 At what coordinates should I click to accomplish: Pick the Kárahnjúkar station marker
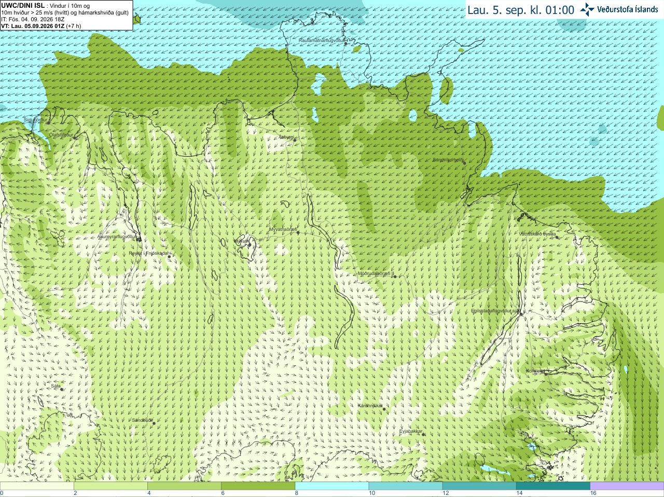(384, 409)
